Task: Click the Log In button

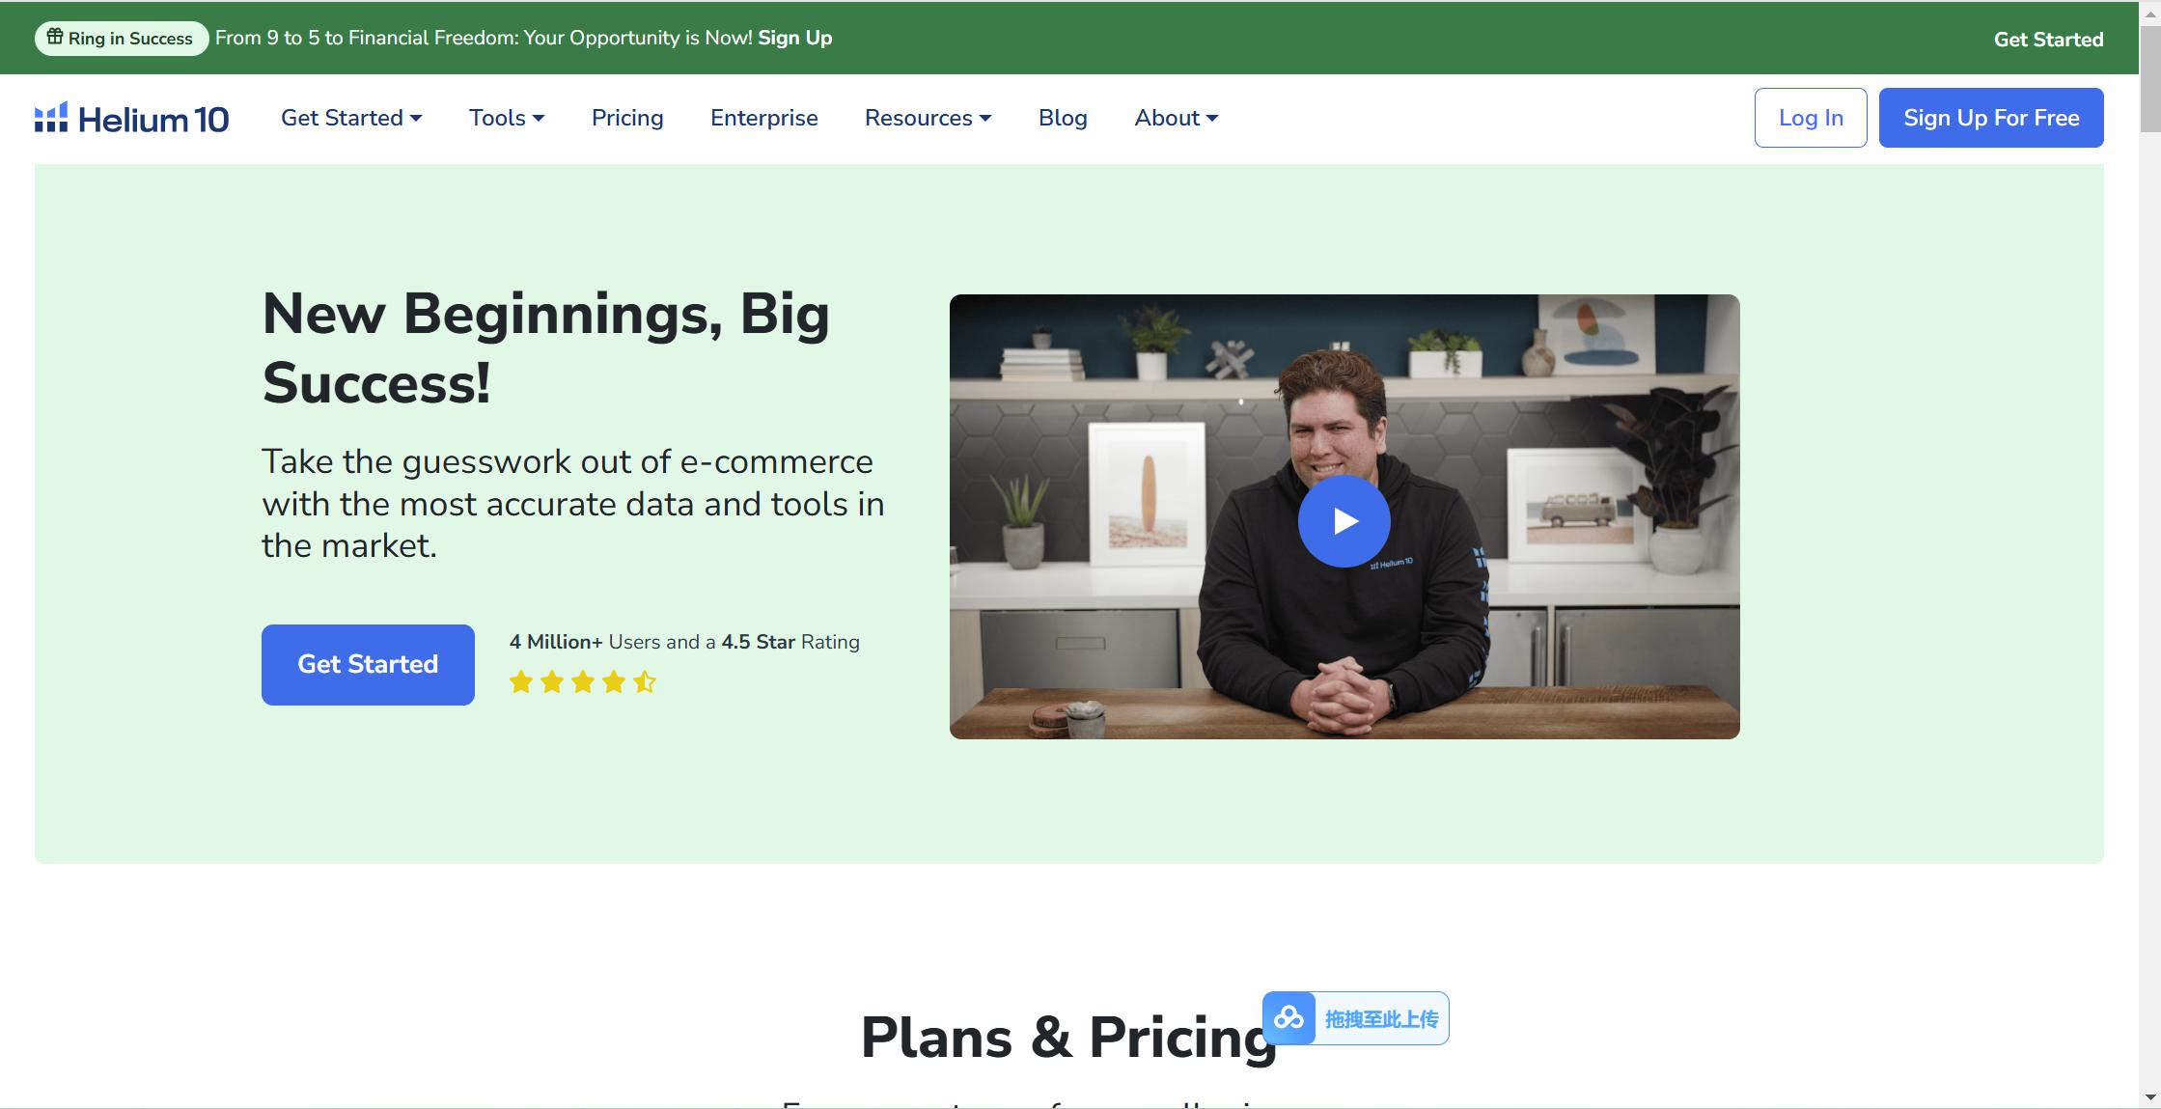Action: tap(1810, 118)
